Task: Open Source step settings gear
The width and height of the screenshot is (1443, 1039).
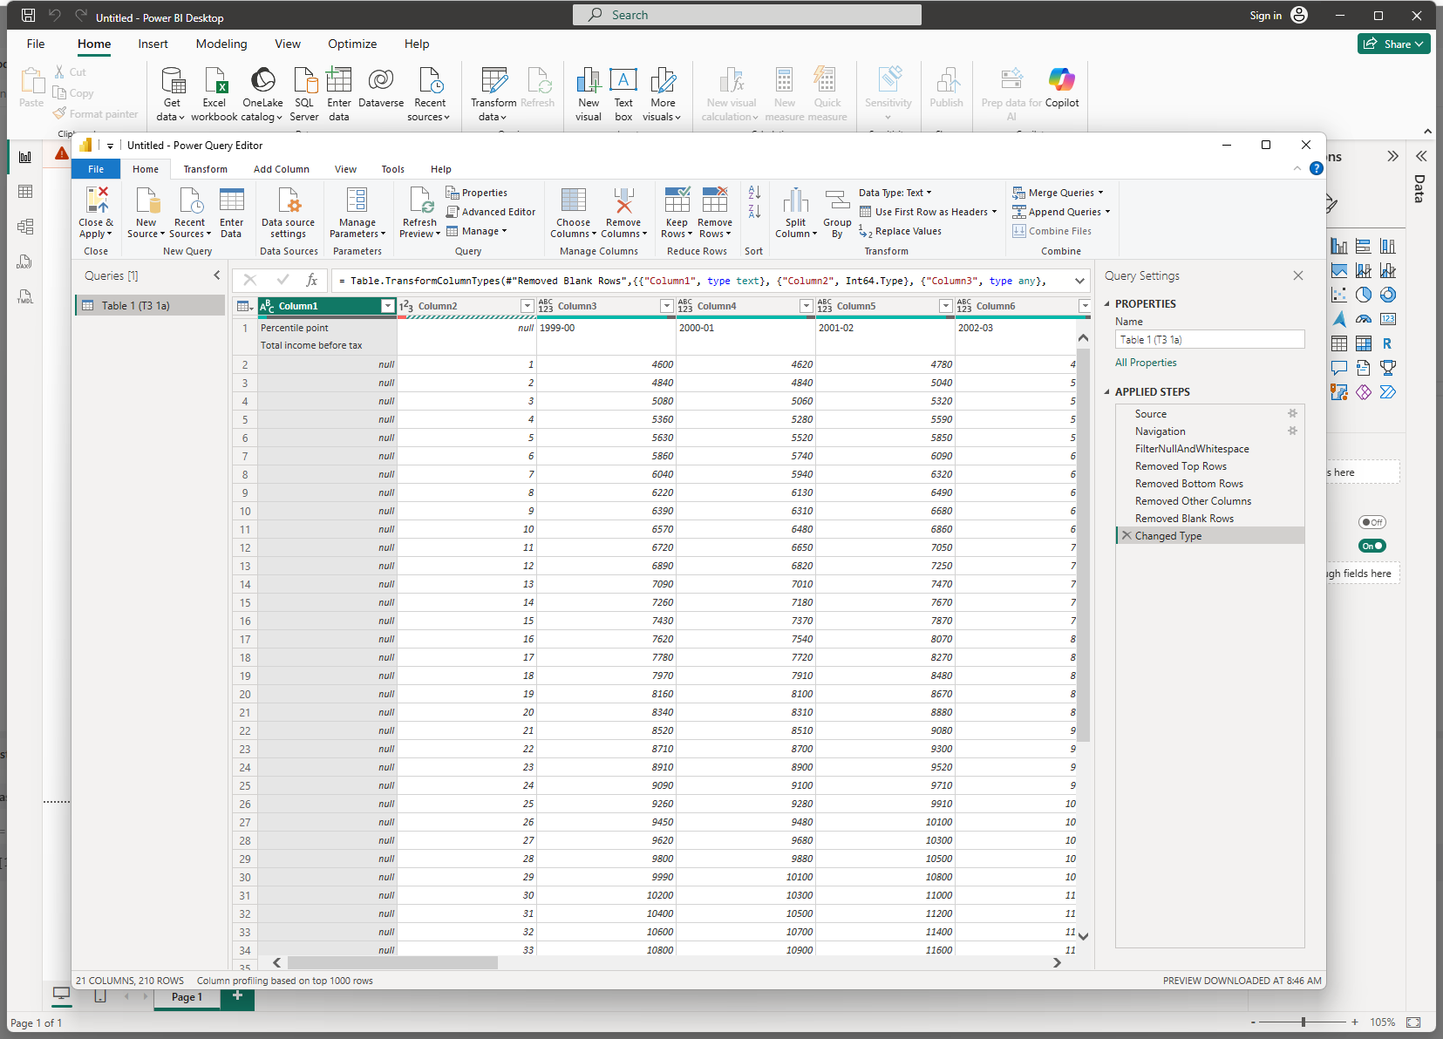Action: [1293, 414]
